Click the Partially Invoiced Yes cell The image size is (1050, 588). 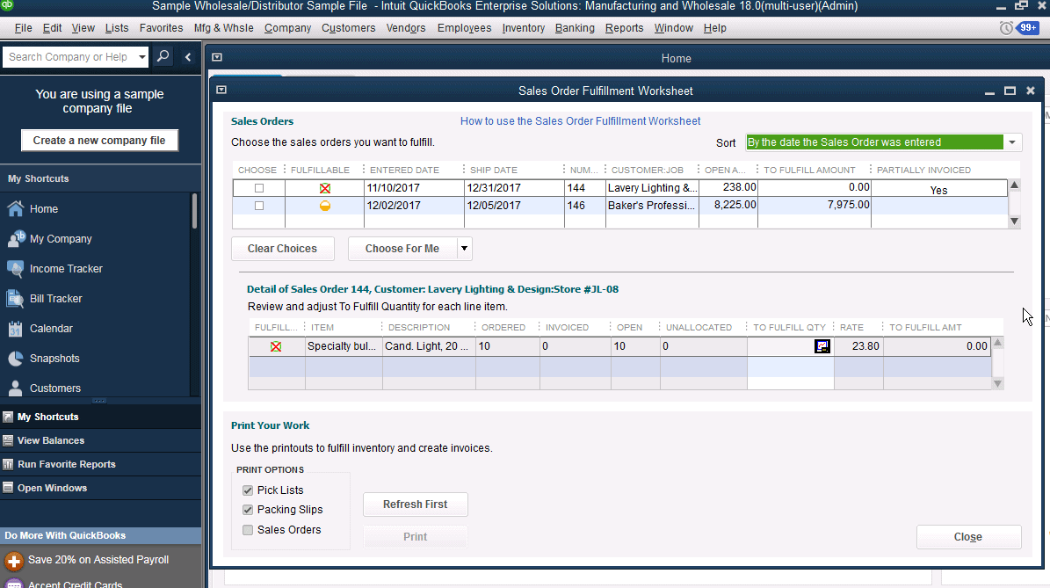(x=938, y=190)
